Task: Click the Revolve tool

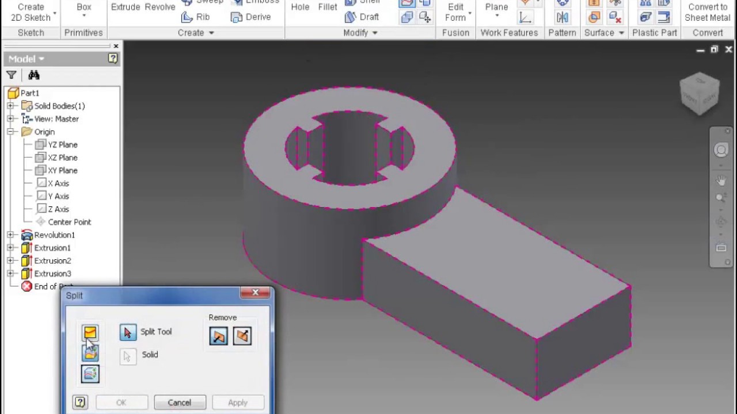Action: [x=160, y=7]
